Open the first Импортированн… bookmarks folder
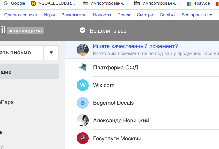Screen dimensions: 219x149 pyautogui.click(x=104, y=3)
